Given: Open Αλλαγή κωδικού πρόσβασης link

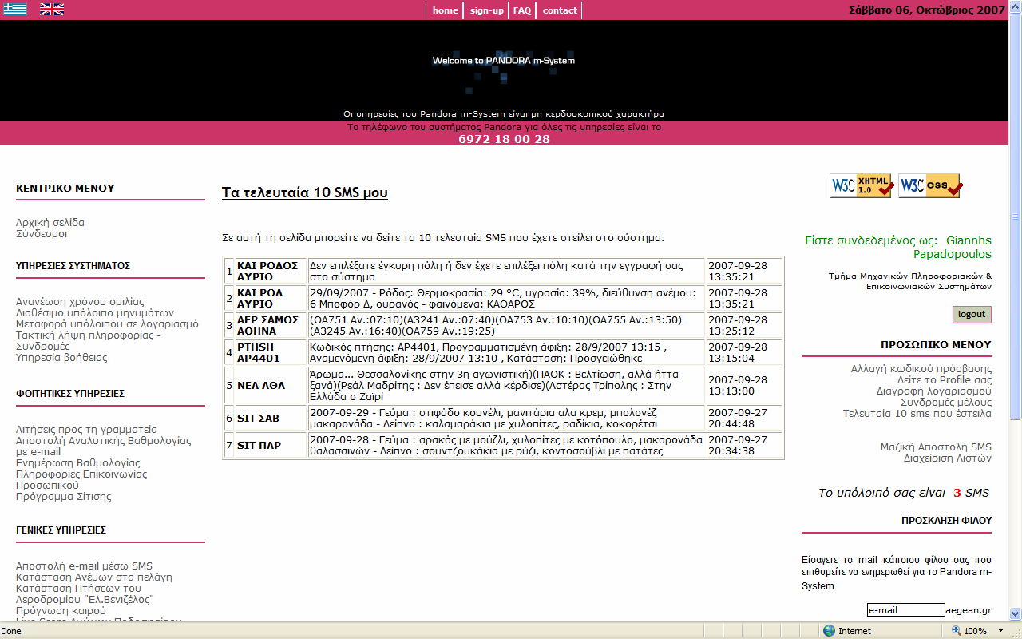Looking at the screenshot, I should point(921,368).
